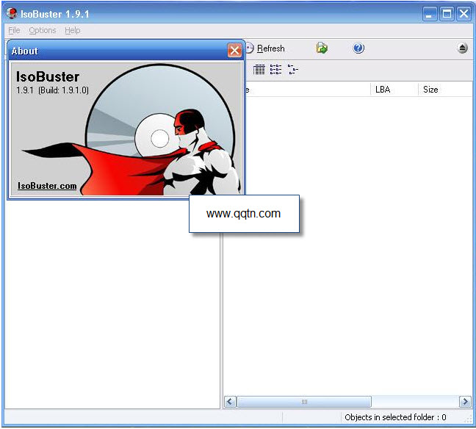Screen dimensions: 476x429
Task: Open the File menu
Action: (x=14, y=30)
